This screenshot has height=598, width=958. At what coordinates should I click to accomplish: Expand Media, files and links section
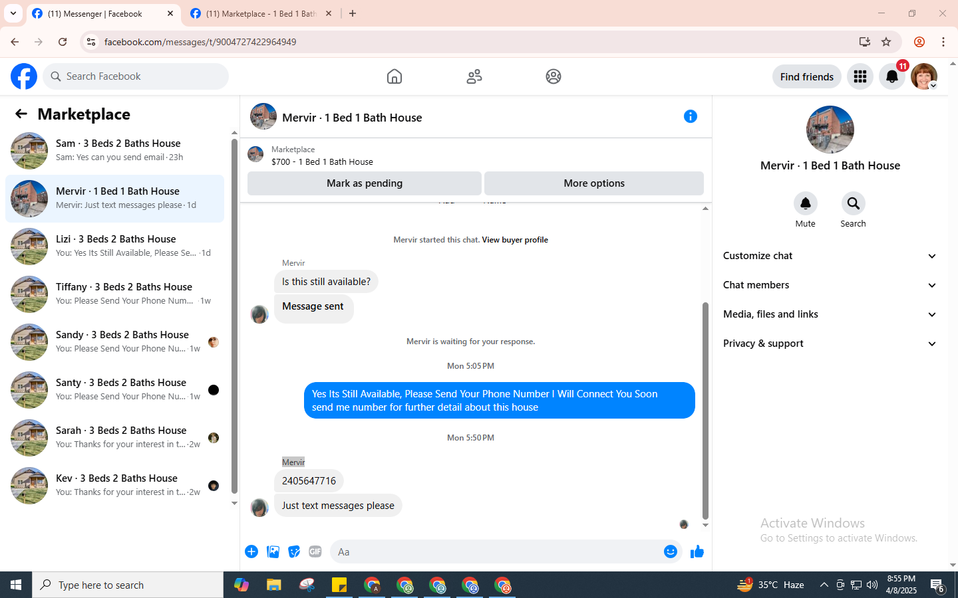click(x=830, y=314)
